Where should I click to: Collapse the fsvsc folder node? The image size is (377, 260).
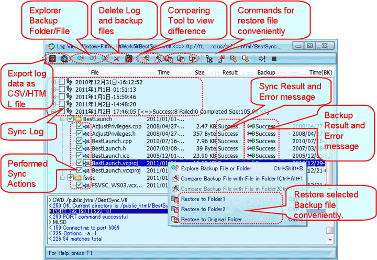[x=62, y=178]
